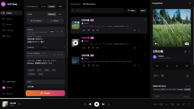Click the Upload audio button
Image resolution: width=194 pixels, height=109 pixels.
pos(55,21)
